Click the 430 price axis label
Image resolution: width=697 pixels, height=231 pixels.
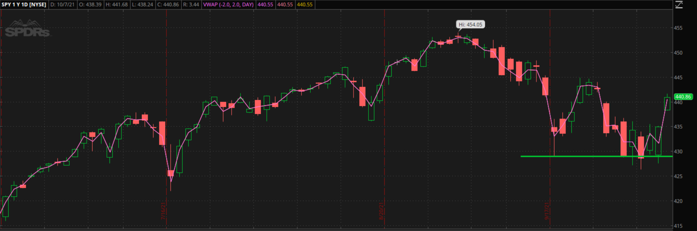(678, 152)
